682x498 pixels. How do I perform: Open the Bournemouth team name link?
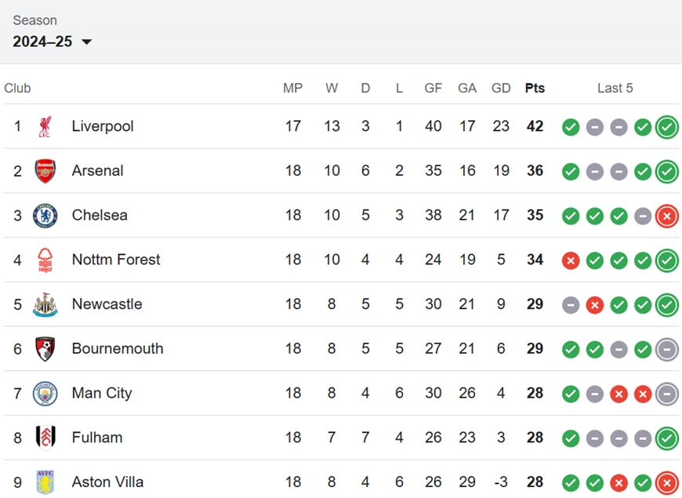[x=118, y=349]
